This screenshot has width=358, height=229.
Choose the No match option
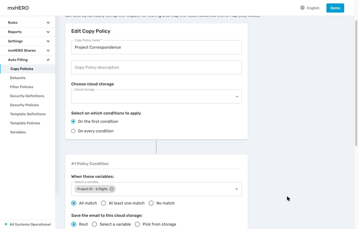(151, 203)
